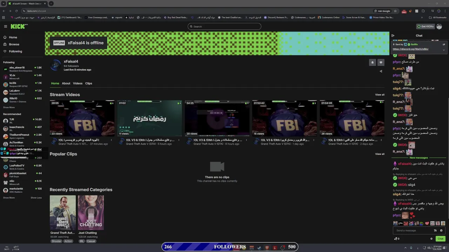Click the translate icon in message box

pyautogui.click(x=435, y=231)
